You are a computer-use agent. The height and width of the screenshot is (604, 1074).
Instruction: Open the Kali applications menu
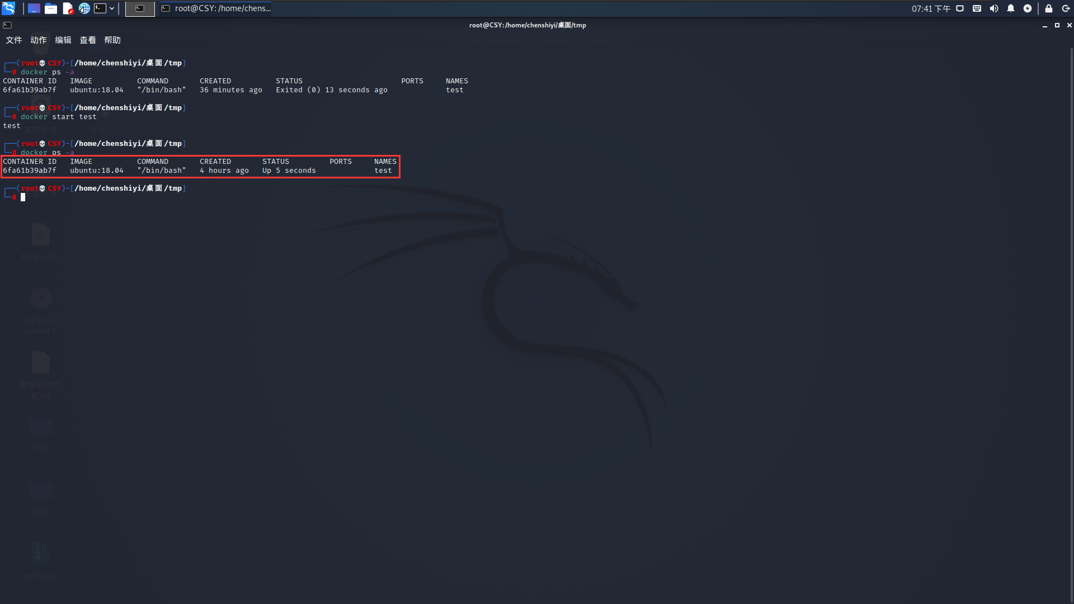tap(8, 8)
